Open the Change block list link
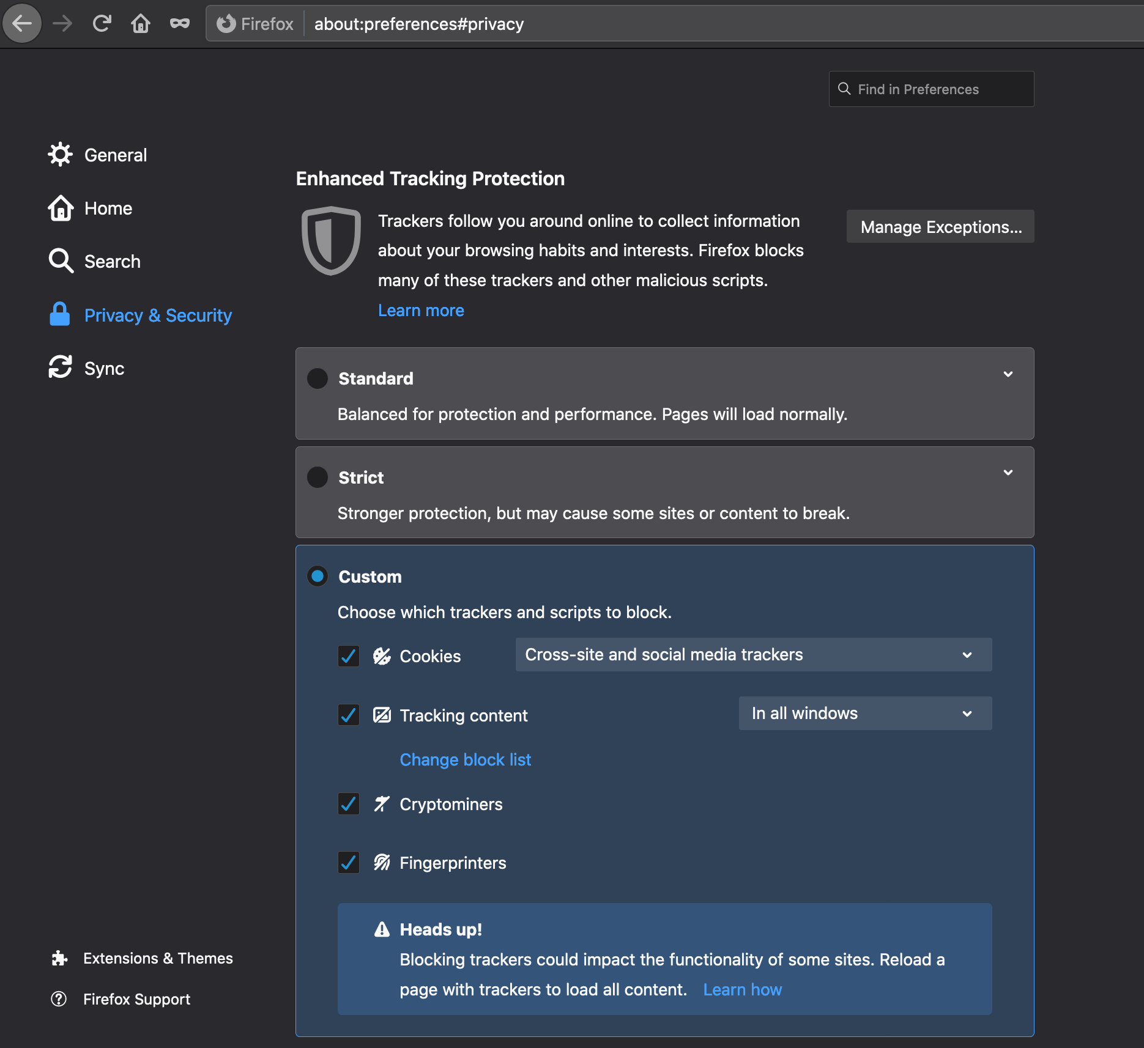Viewport: 1144px width, 1048px height. pyautogui.click(x=465, y=759)
